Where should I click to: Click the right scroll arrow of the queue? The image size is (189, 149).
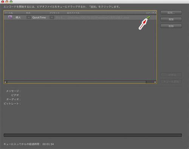point(155,82)
